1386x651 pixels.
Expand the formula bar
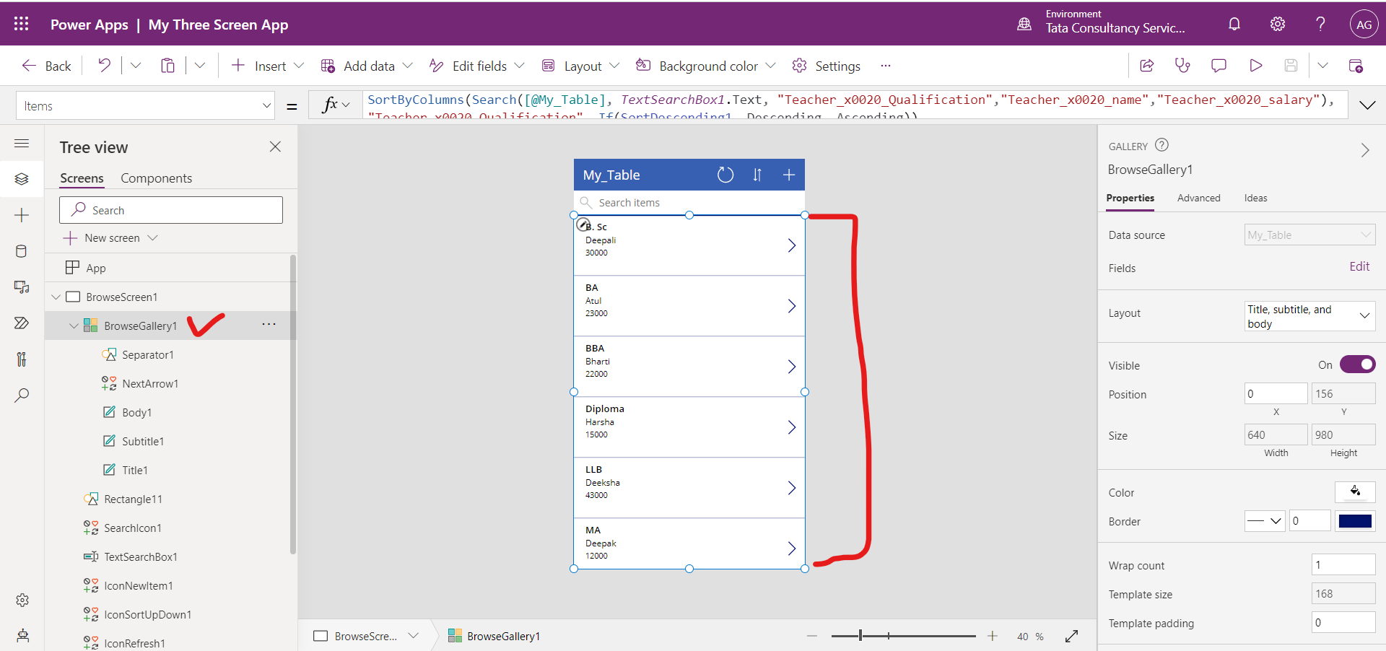pyautogui.click(x=1367, y=105)
